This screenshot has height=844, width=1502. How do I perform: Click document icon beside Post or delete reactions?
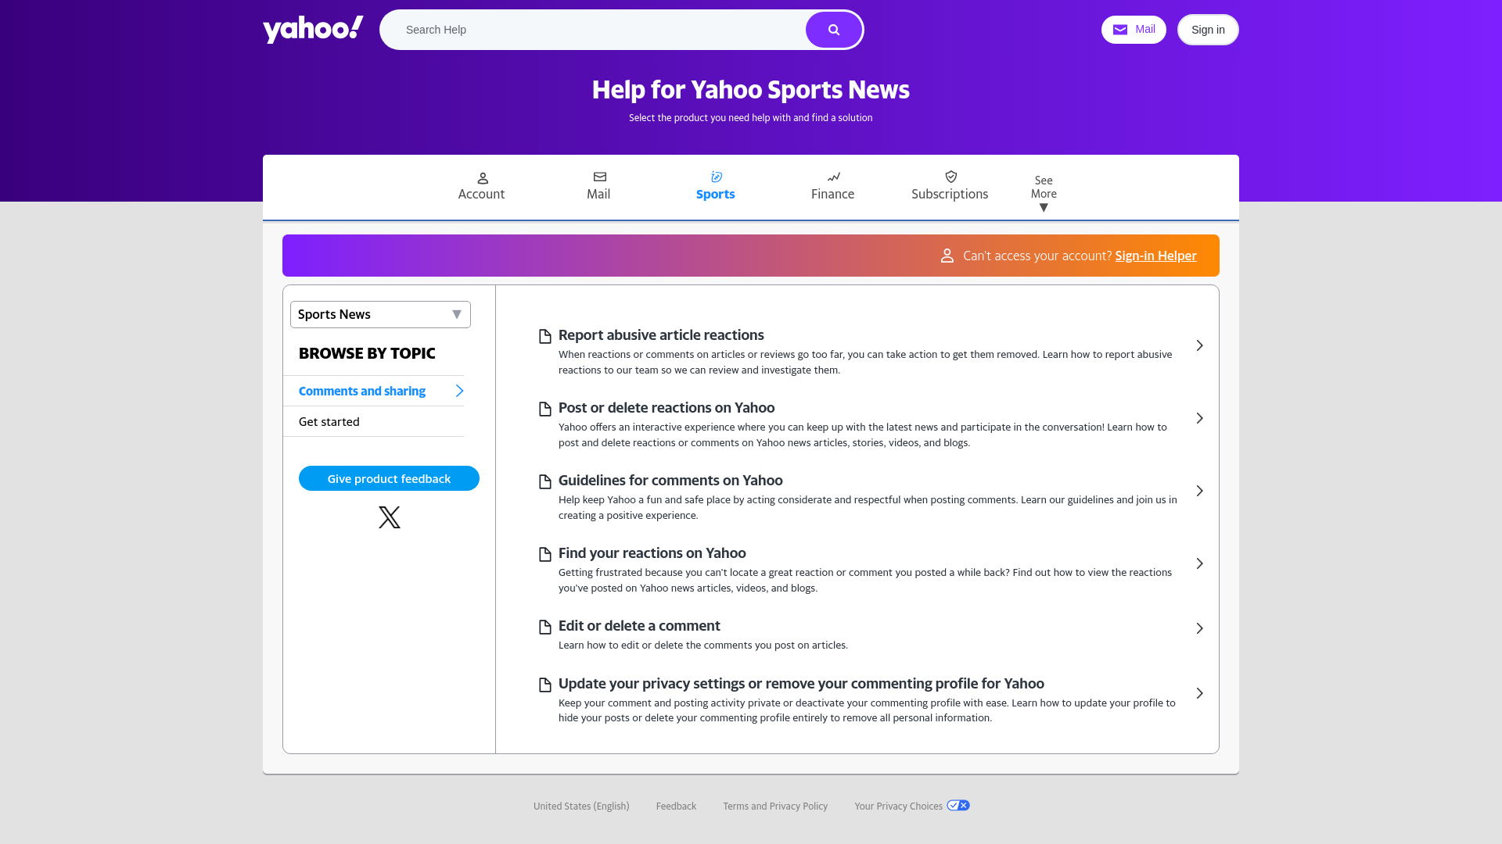coord(545,409)
